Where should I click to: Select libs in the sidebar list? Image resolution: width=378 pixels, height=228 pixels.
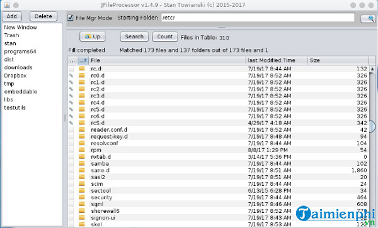8,100
